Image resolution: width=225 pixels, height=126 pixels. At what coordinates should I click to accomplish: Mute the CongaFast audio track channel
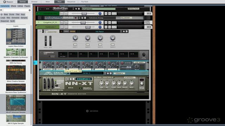pyautogui.click(x=62, y=22)
